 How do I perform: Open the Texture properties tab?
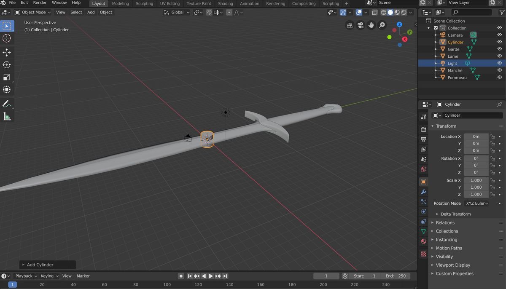(x=424, y=254)
